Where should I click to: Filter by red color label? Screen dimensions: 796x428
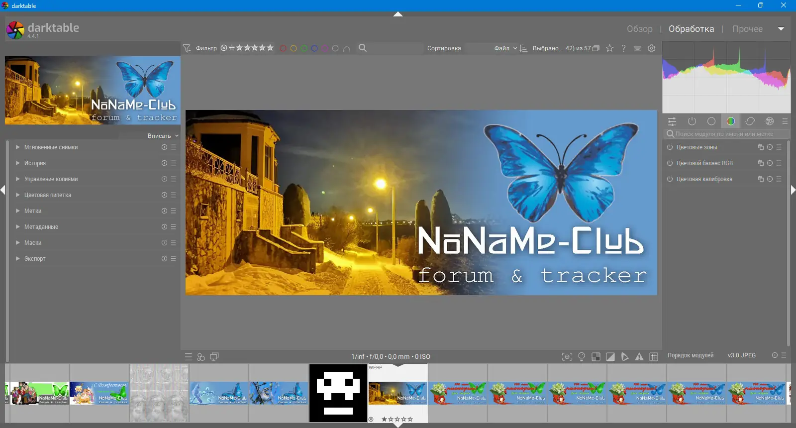pos(283,48)
